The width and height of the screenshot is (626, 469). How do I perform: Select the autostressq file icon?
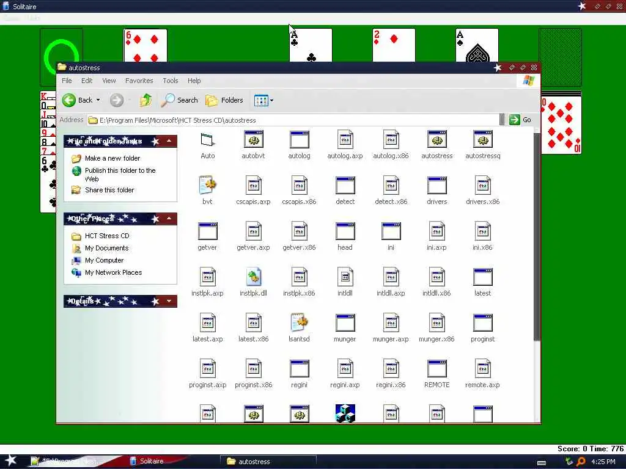pos(483,140)
